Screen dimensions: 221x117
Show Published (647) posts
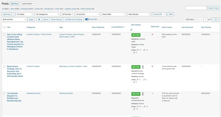(27, 9)
